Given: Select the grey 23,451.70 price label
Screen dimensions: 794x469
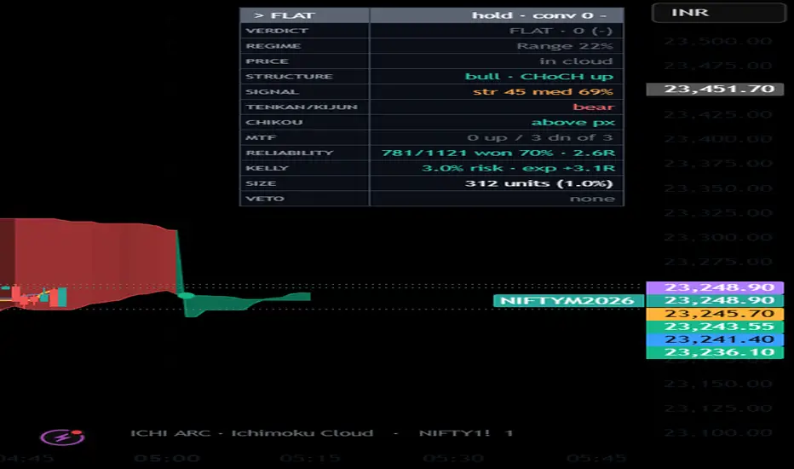Looking at the screenshot, I should click(x=715, y=90).
